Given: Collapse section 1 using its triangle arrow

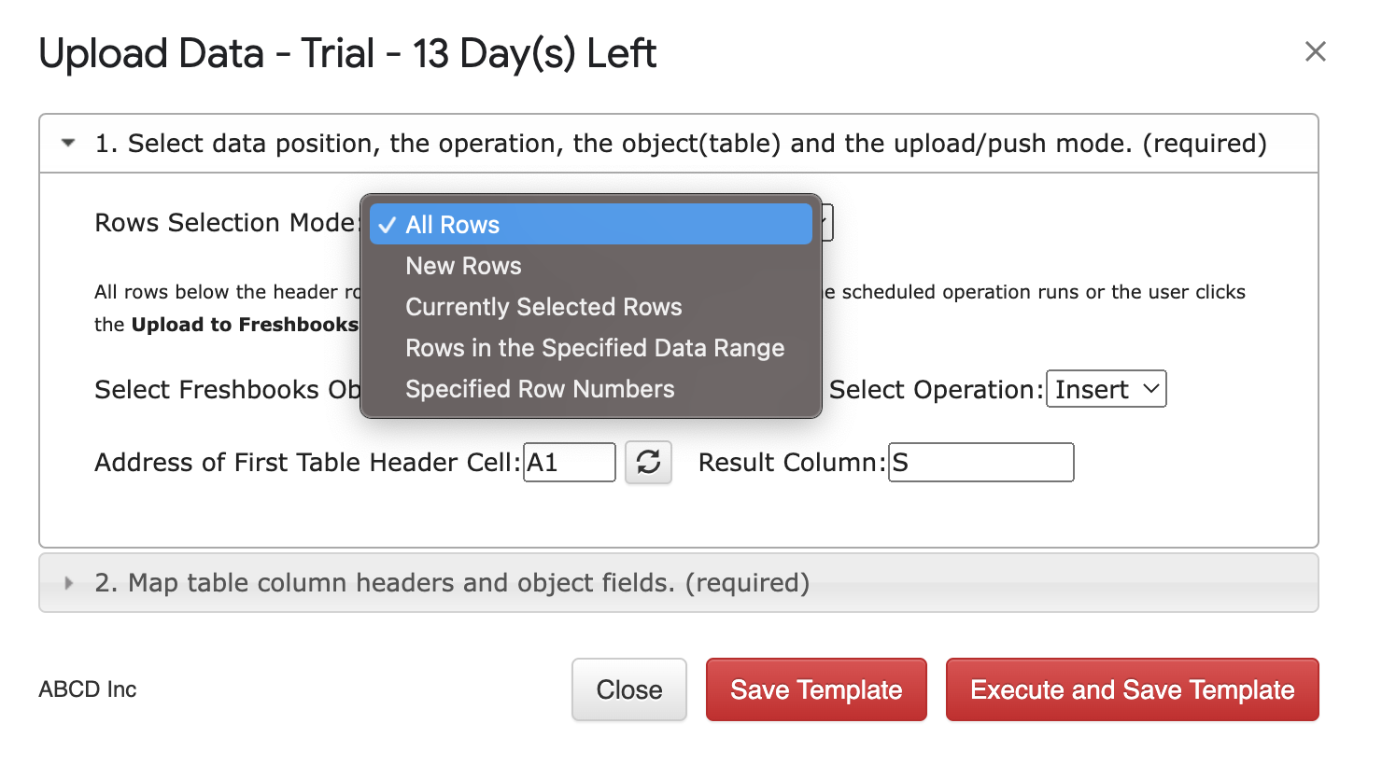Looking at the screenshot, I should pos(68,144).
